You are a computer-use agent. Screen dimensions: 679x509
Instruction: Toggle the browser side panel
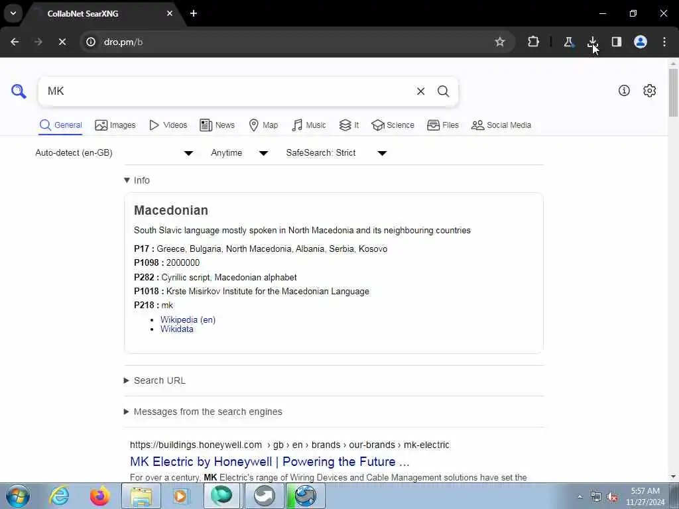616,42
